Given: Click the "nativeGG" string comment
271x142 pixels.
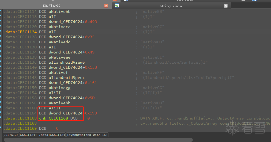Looking at the screenshot, I should coord(152,88).
